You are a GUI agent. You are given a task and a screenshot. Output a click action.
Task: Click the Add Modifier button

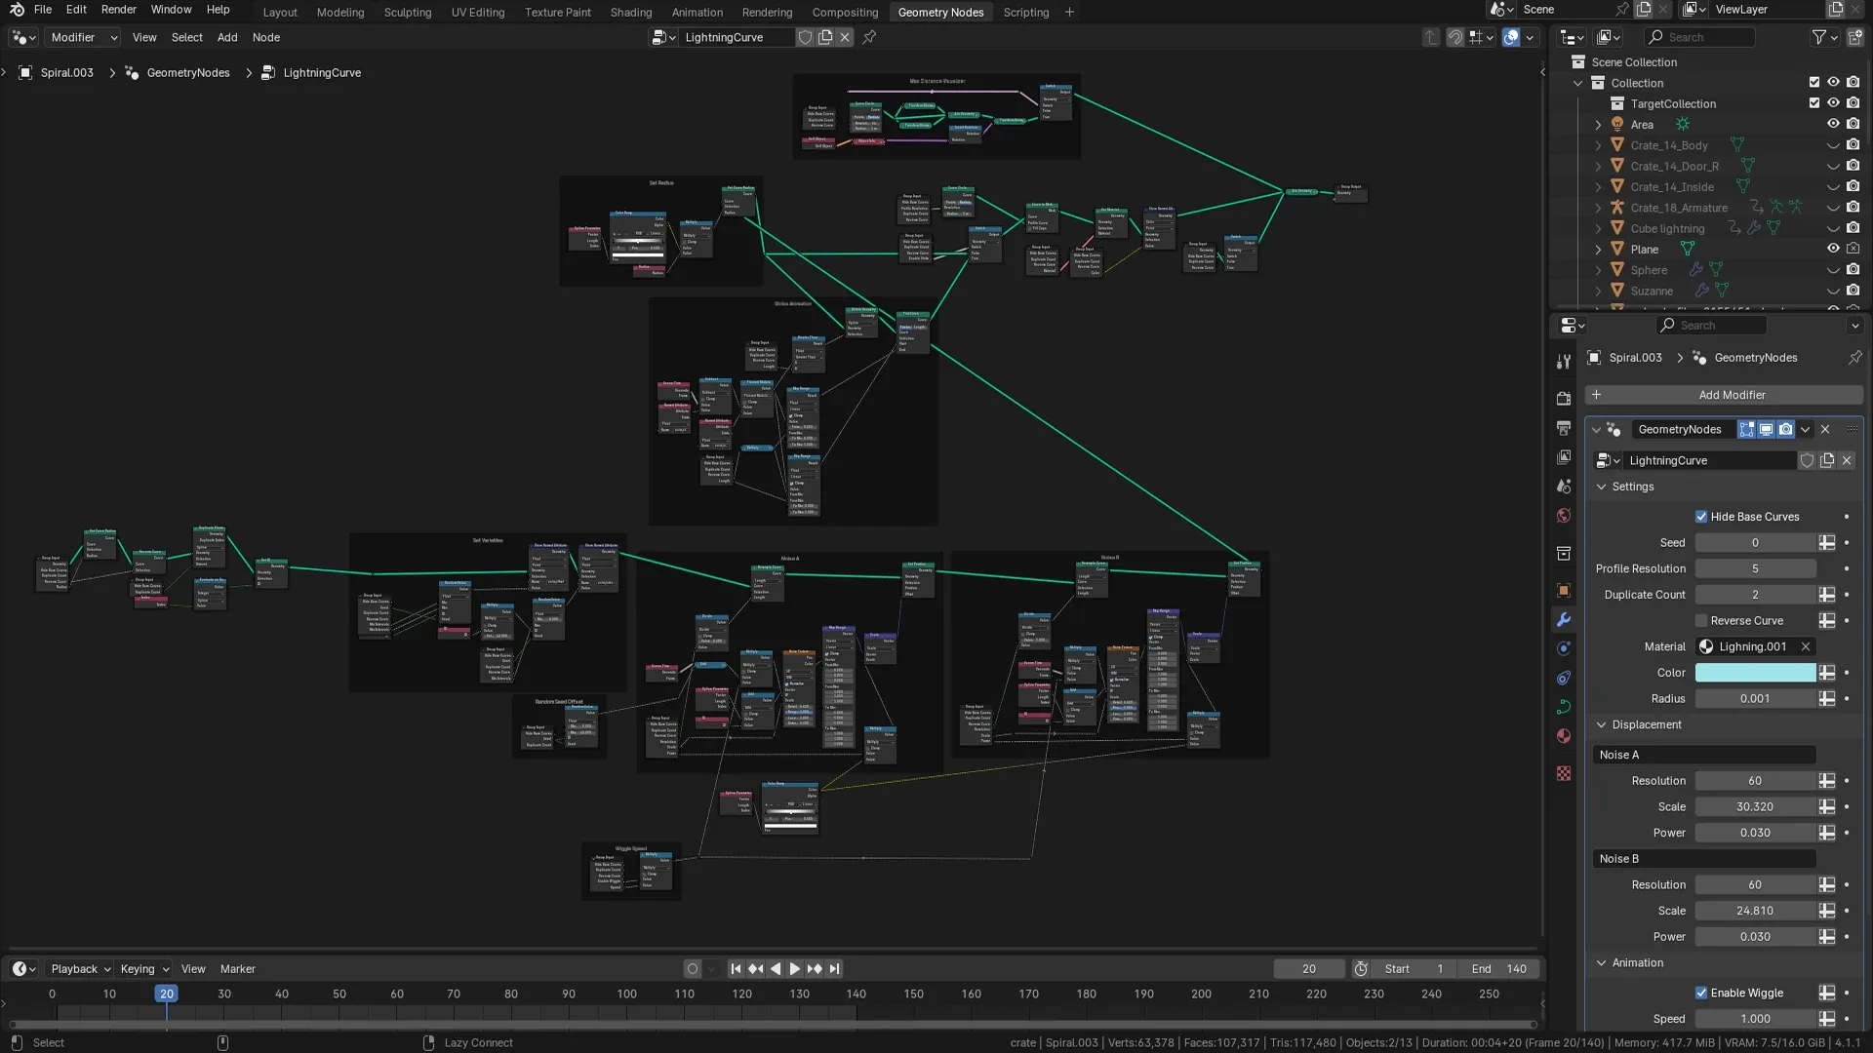pyautogui.click(x=1732, y=395)
